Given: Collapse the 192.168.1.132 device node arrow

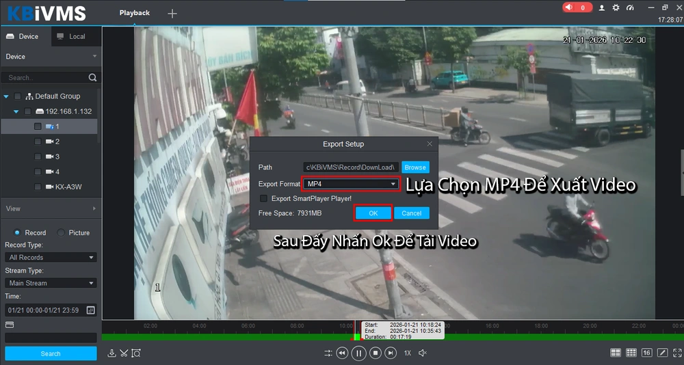Looking at the screenshot, I should click(x=16, y=111).
